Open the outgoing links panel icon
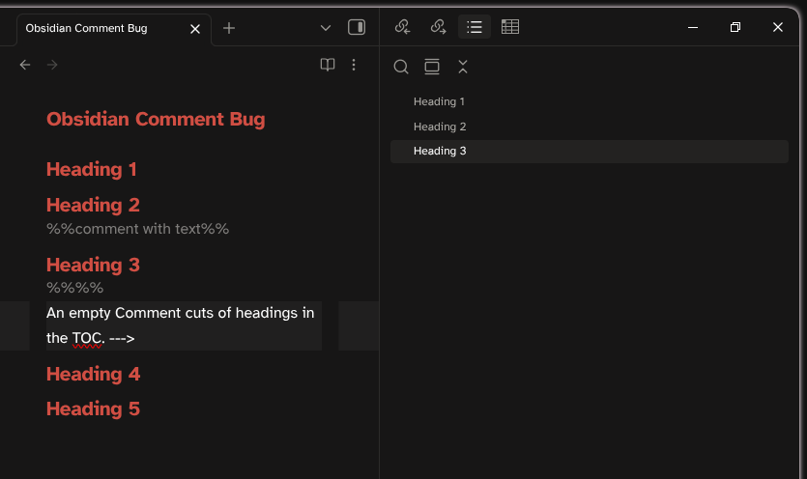This screenshot has width=807, height=479. pyautogui.click(x=438, y=27)
